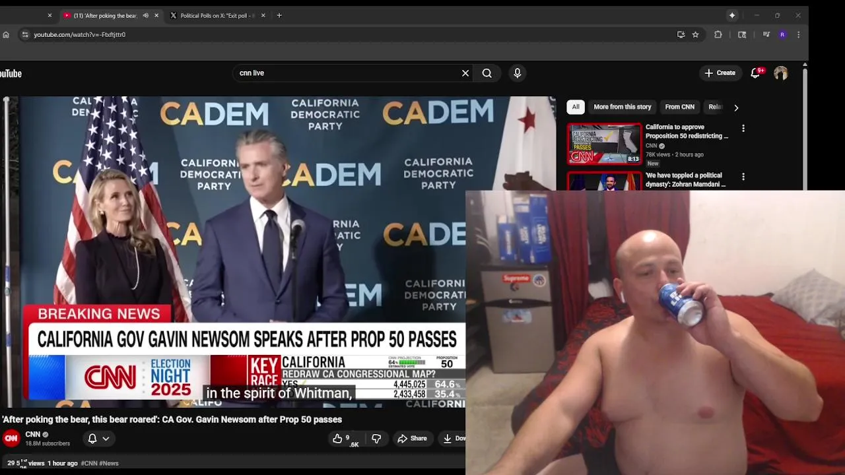The width and height of the screenshot is (845, 475).
Task: Select 'More from this story' chip
Action: (x=622, y=107)
